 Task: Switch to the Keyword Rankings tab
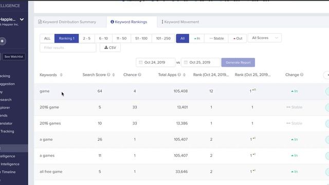[129, 22]
